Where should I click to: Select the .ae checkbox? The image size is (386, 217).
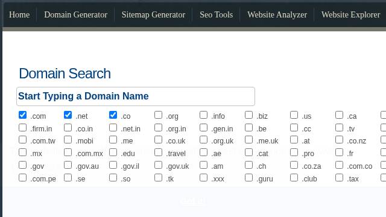click(204, 153)
